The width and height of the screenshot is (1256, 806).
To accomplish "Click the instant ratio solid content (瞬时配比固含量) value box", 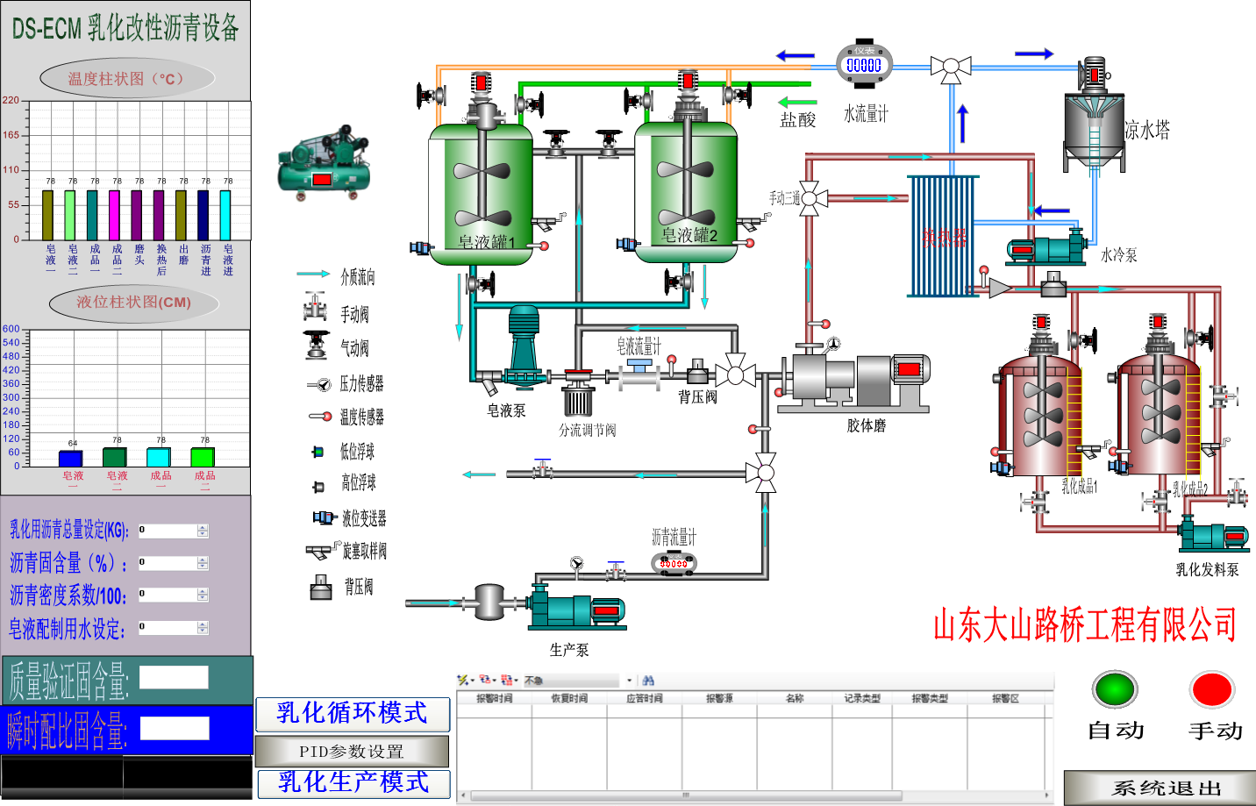I will coord(175,729).
